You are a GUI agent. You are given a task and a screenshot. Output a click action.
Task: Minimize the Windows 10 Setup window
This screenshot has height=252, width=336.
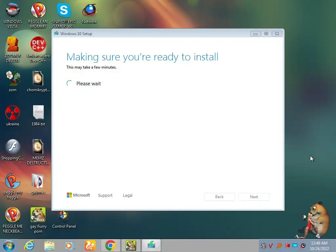255,34
